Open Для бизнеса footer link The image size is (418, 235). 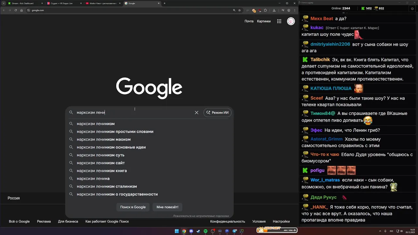[x=68, y=221]
